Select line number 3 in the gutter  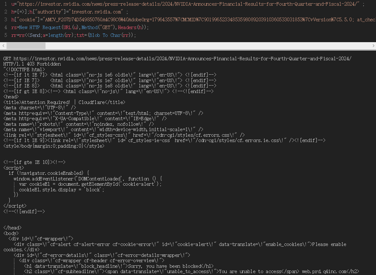tap(6, 20)
